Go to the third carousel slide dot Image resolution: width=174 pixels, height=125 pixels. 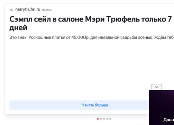(x=104, y=119)
